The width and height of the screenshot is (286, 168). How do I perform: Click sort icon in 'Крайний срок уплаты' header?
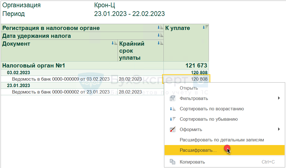coord(160,43)
